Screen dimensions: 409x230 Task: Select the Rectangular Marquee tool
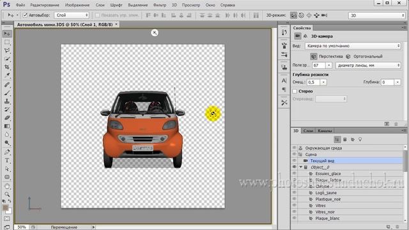[7, 42]
